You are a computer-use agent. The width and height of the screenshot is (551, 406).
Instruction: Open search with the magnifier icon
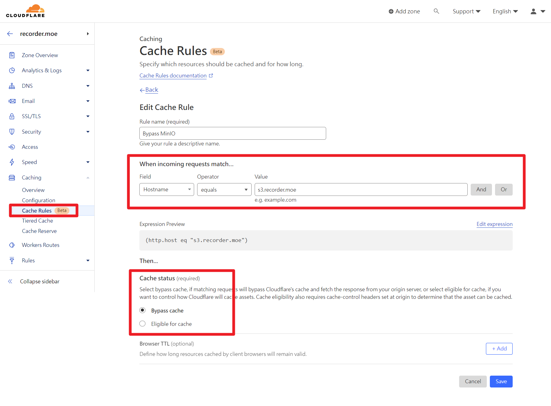(436, 11)
